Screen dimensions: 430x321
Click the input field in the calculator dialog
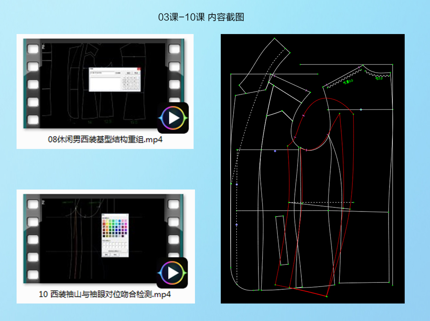coord(102,73)
